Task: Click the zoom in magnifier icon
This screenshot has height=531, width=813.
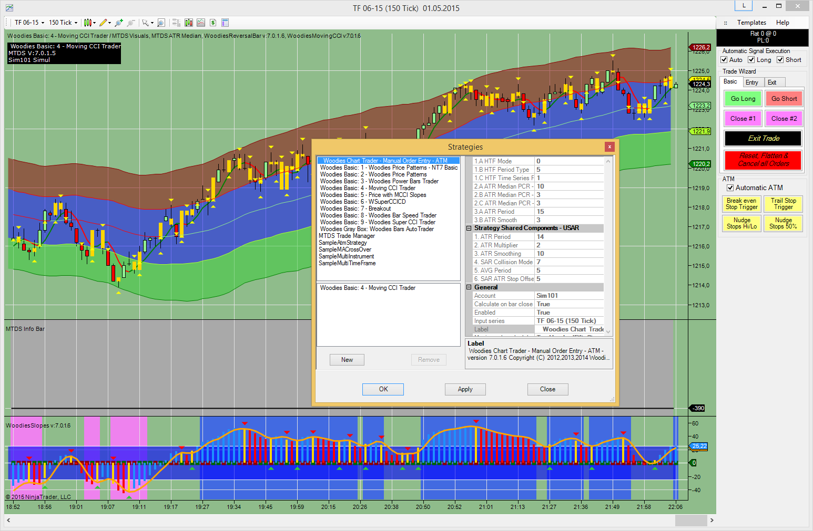Action: click(119, 23)
